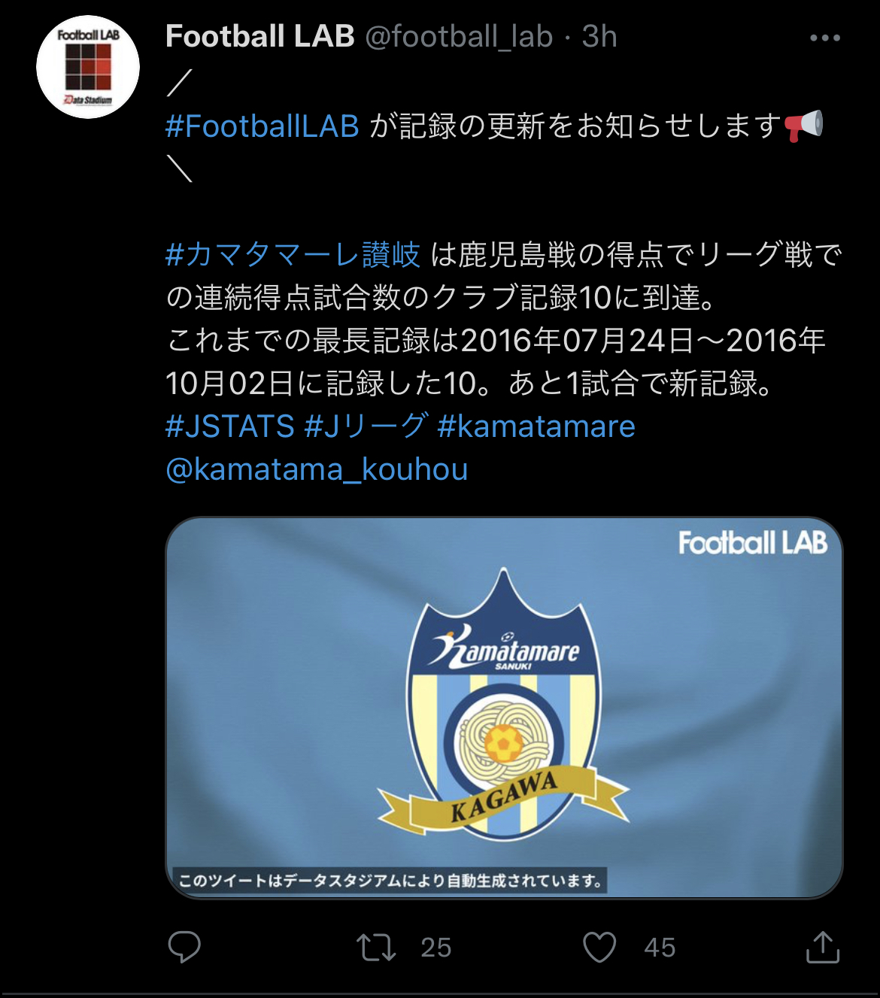Tap the #Jリーグ hashtag
The image size is (880, 998).
point(366,426)
